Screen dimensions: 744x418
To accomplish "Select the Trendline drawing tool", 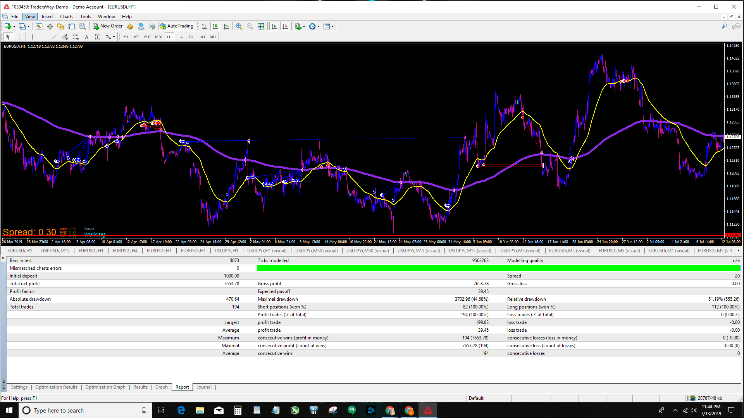I will click(x=54, y=37).
